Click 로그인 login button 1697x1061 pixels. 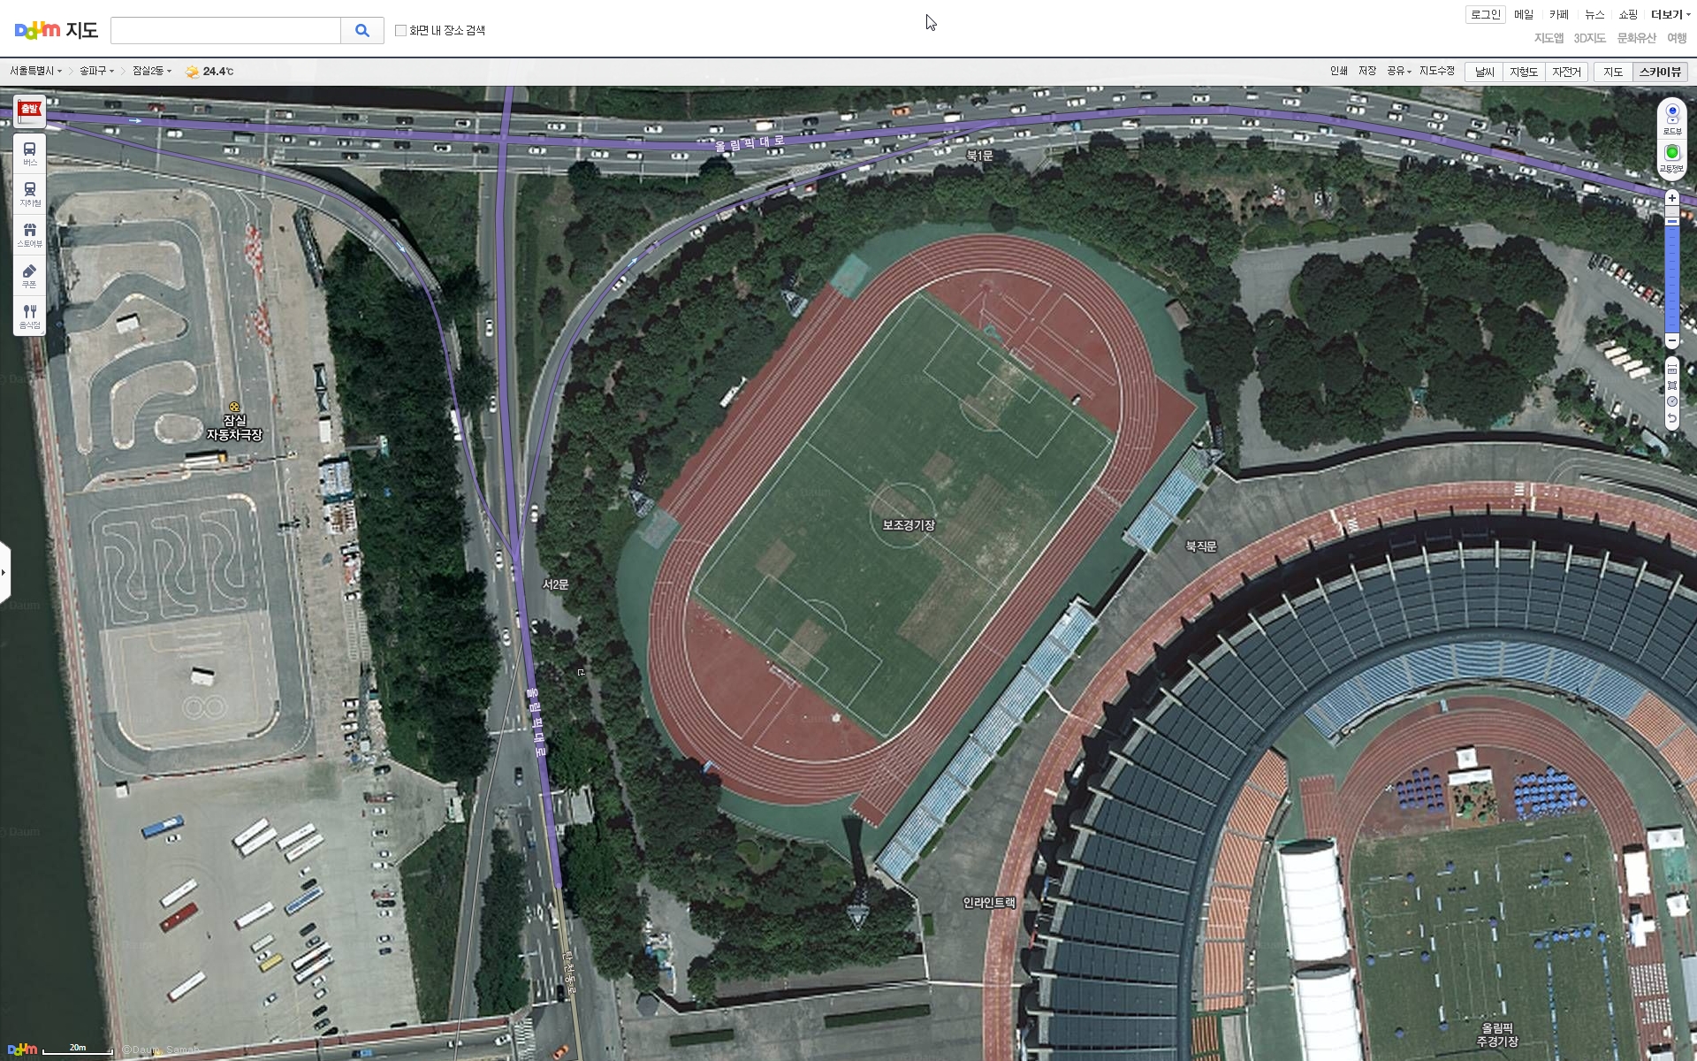pyautogui.click(x=1486, y=14)
